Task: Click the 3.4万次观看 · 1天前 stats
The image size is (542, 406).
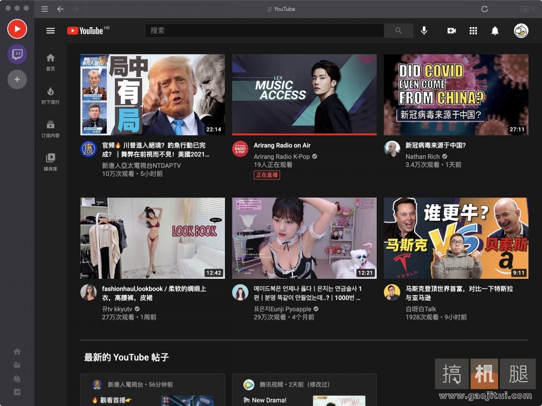Action: (x=434, y=165)
